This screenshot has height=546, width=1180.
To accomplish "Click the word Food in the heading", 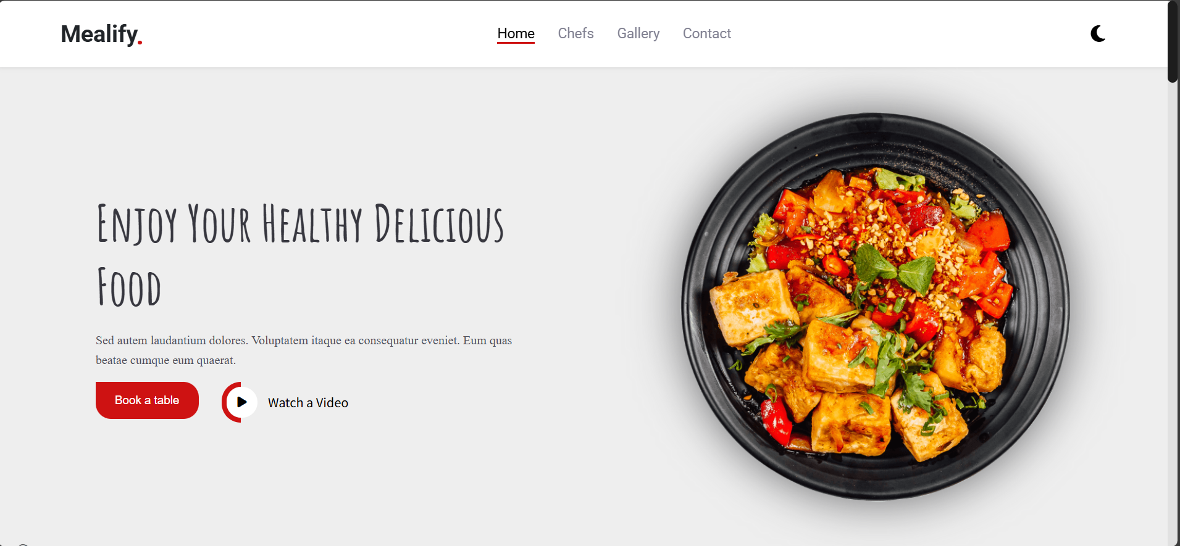I will (x=129, y=287).
